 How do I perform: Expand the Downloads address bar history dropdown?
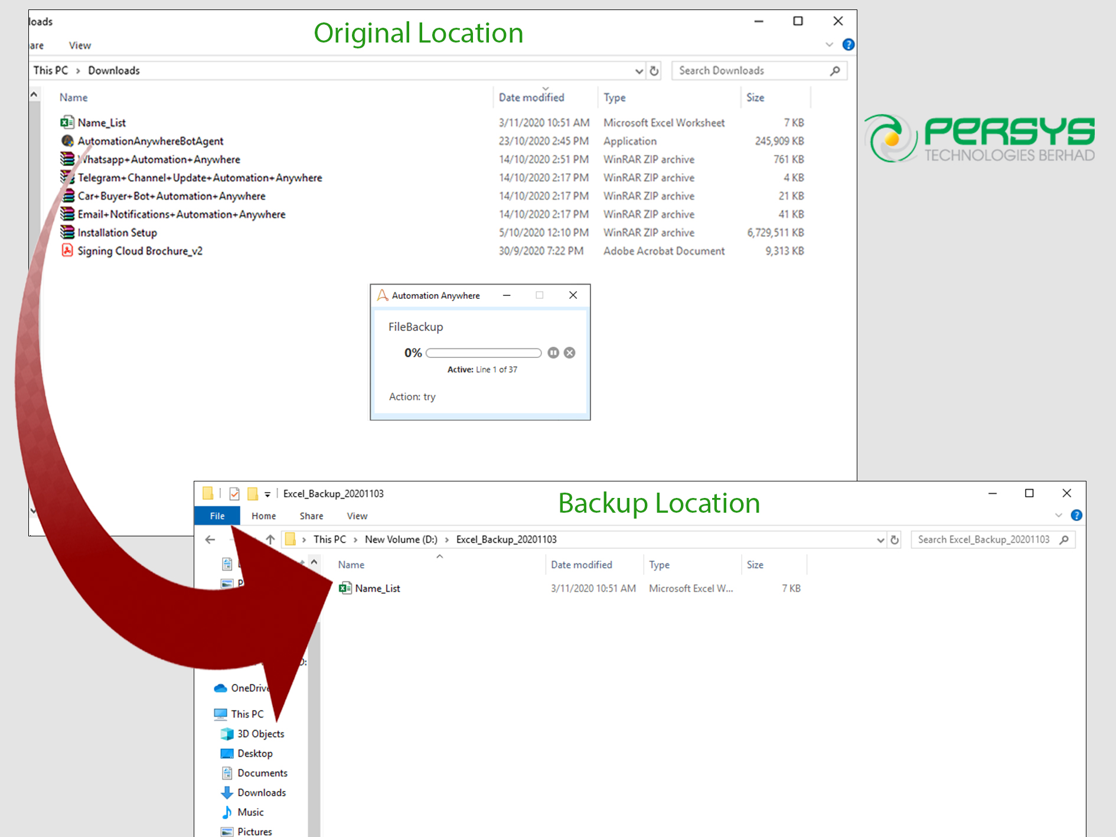point(638,71)
